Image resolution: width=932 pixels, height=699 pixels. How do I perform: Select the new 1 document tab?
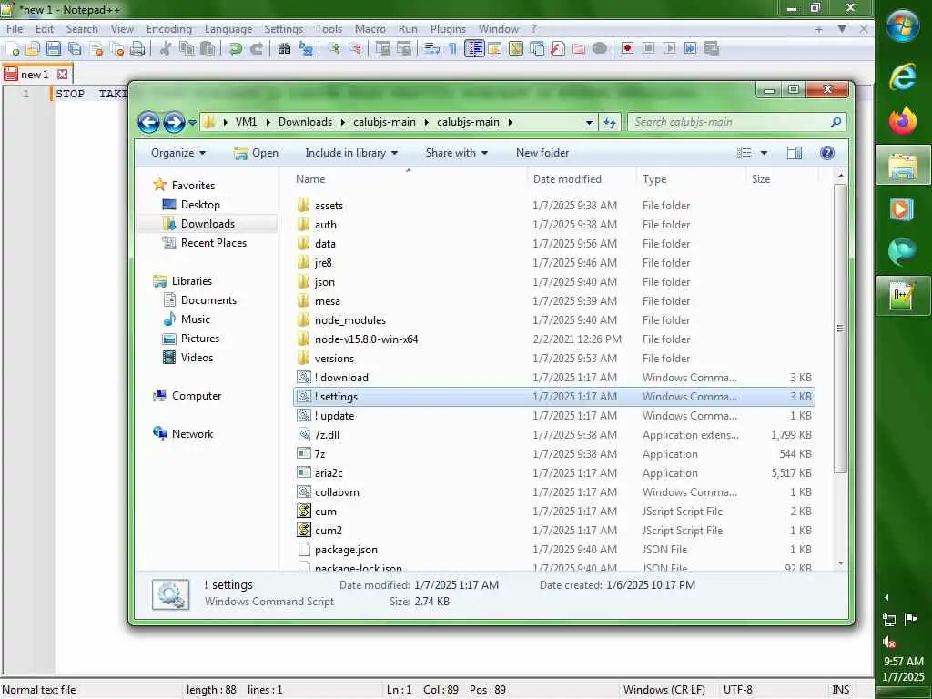coord(35,75)
